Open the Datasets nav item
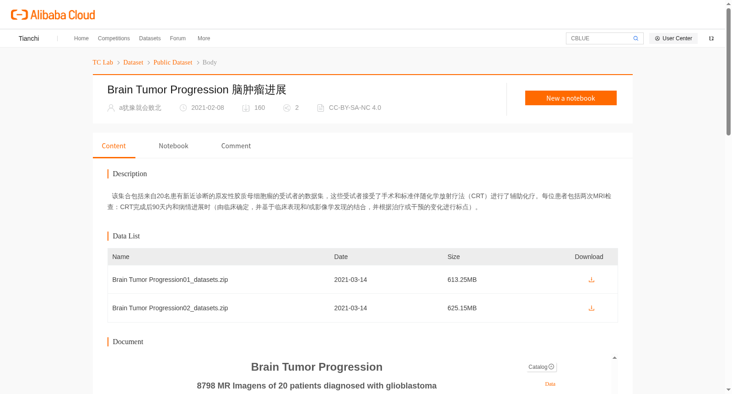 pos(150,38)
